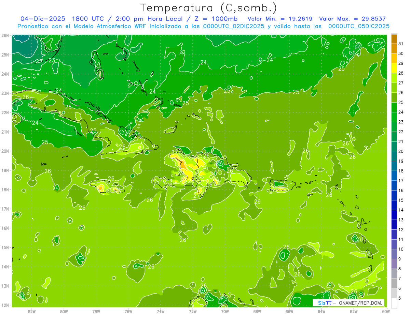Click color scale label "7"
The width and height of the screenshot is (410, 316).
pos(400,279)
